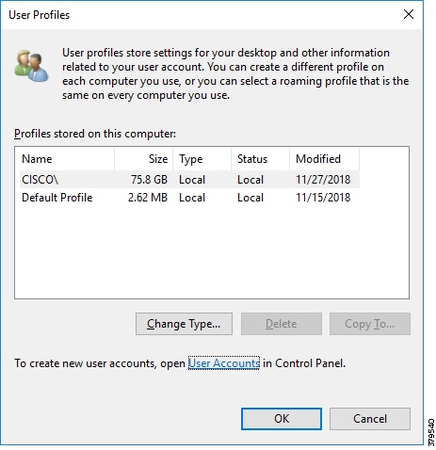This screenshot has height=450, width=436.
Task: Cancel the User Profiles dialog
Action: coord(370,419)
